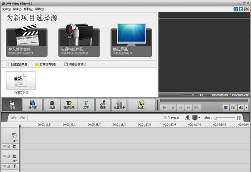
Task: Mute the preview speaker
Action: [241, 108]
